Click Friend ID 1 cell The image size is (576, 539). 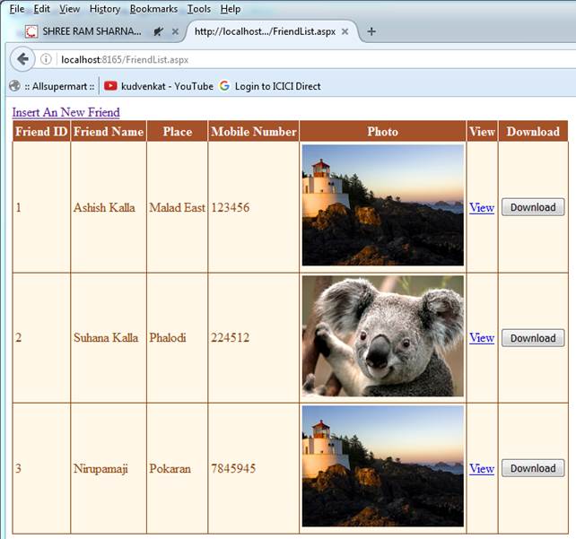click(41, 207)
